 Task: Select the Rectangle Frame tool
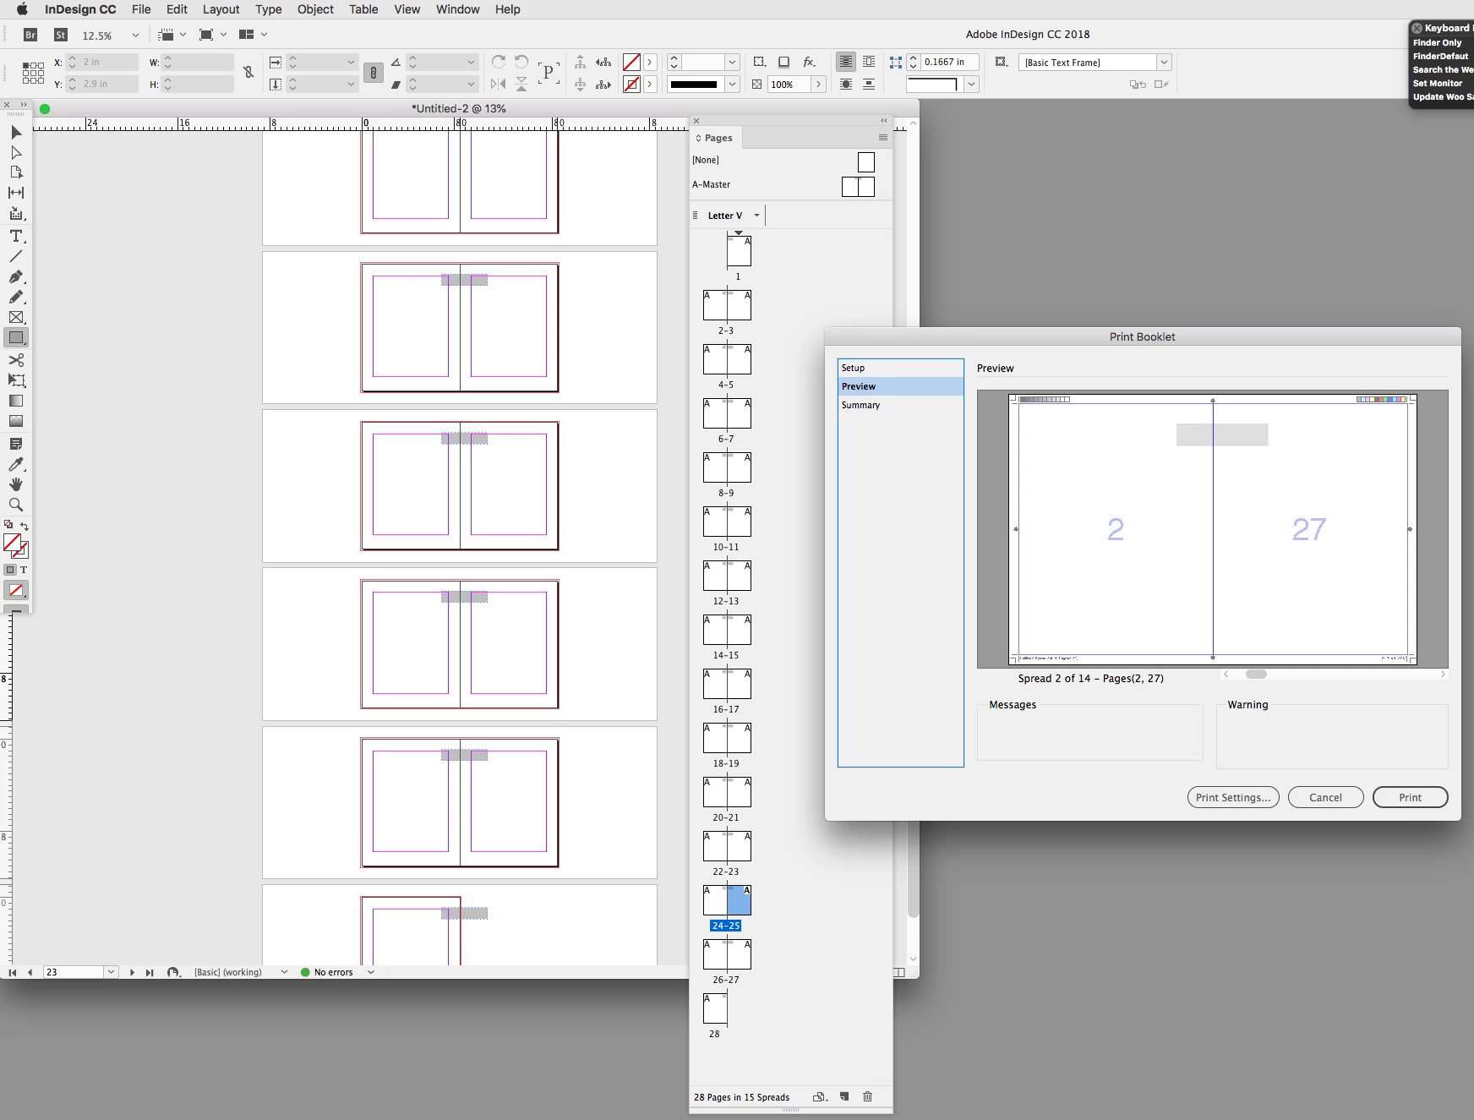pos(16,317)
